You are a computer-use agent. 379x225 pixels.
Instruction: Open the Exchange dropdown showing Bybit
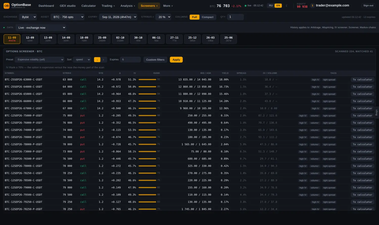coord(28,17)
